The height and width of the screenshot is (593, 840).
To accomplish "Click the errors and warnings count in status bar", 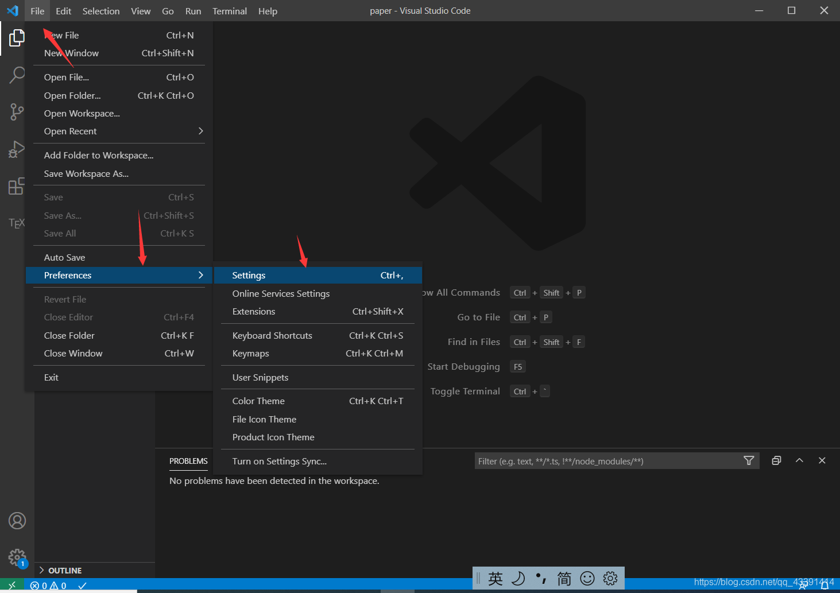I will pyautogui.click(x=48, y=586).
